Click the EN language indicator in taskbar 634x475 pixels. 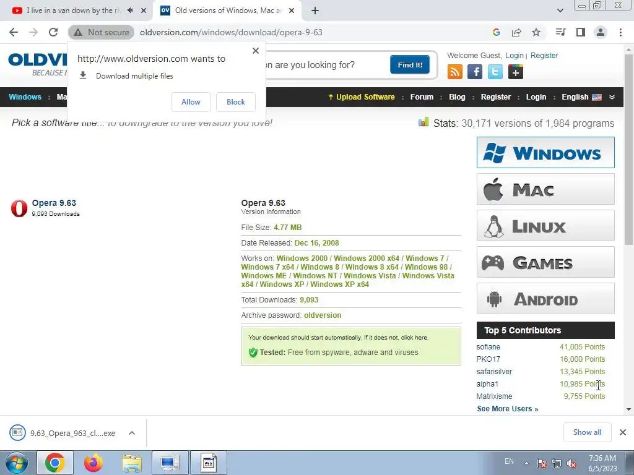pyautogui.click(x=509, y=461)
